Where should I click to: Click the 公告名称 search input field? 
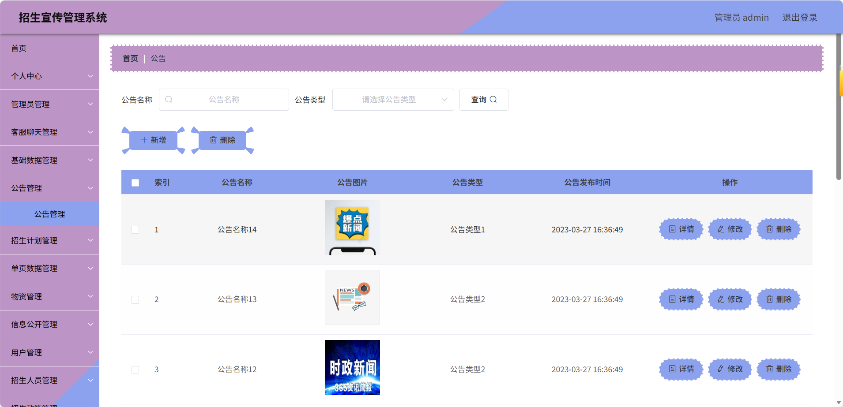click(224, 100)
